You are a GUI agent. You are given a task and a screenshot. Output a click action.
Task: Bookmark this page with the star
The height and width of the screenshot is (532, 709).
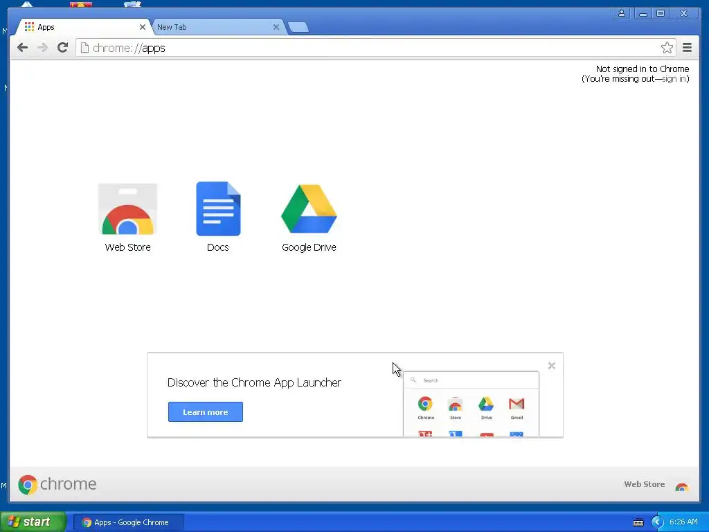click(667, 48)
